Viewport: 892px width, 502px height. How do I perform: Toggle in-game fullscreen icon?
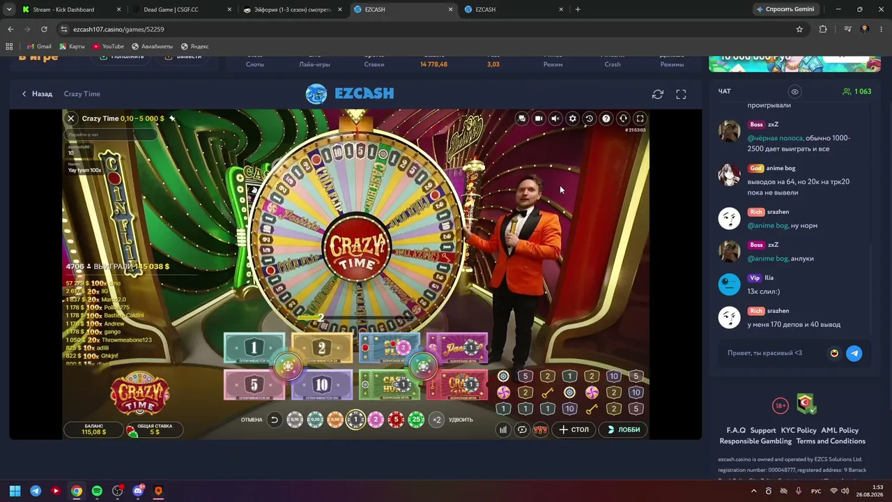(x=640, y=119)
